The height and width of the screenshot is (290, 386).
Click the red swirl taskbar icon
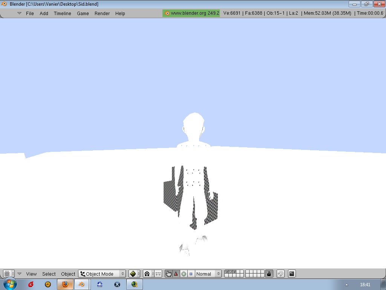(x=31, y=284)
